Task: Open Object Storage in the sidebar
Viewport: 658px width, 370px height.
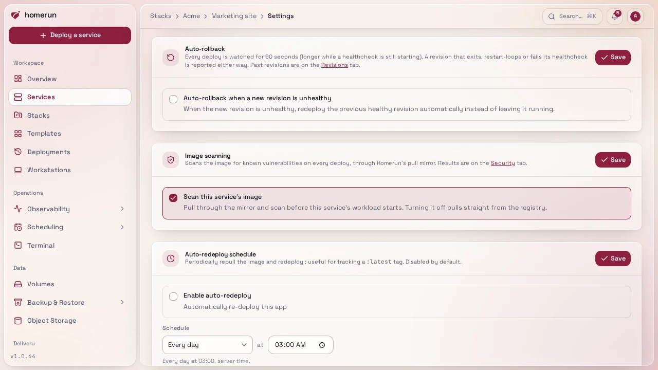Action: coord(70,321)
